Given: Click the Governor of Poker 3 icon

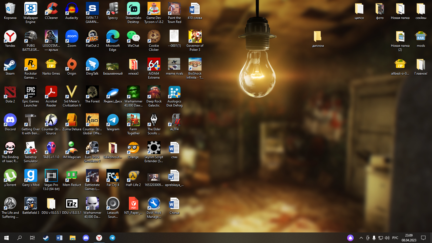Looking at the screenshot, I should pos(195,40).
